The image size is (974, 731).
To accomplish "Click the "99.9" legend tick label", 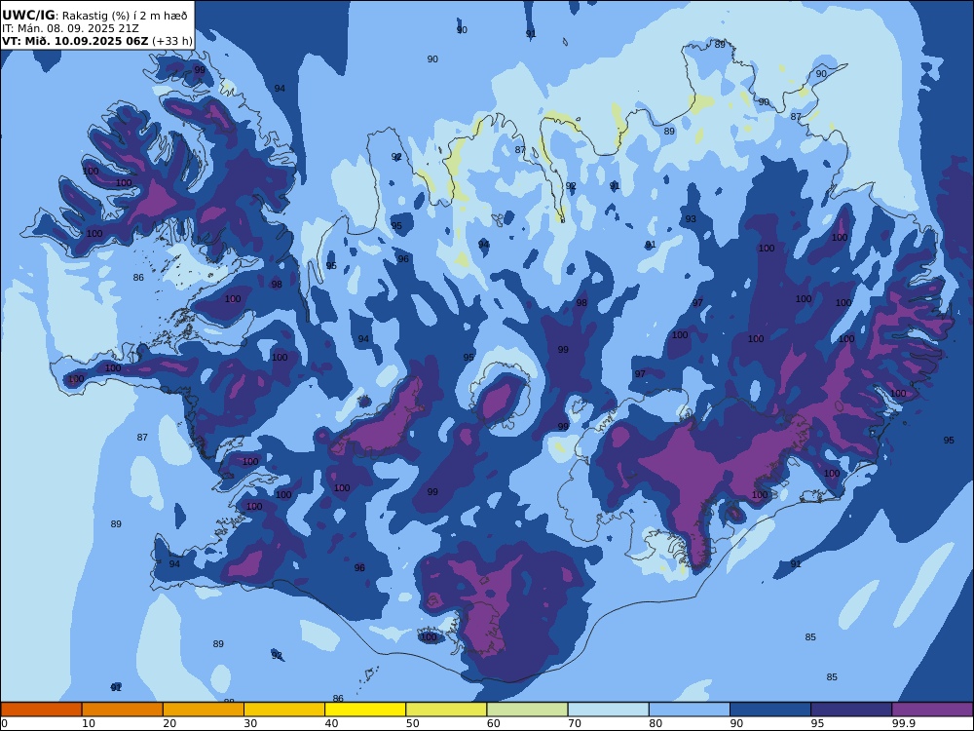I will pos(903,723).
